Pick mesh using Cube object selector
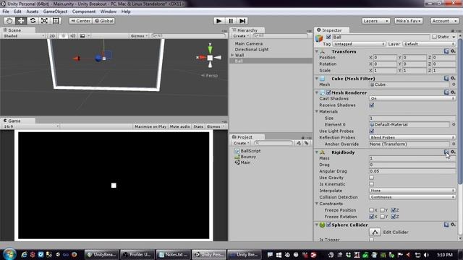The height and width of the screenshot is (260, 463). [454, 84]
